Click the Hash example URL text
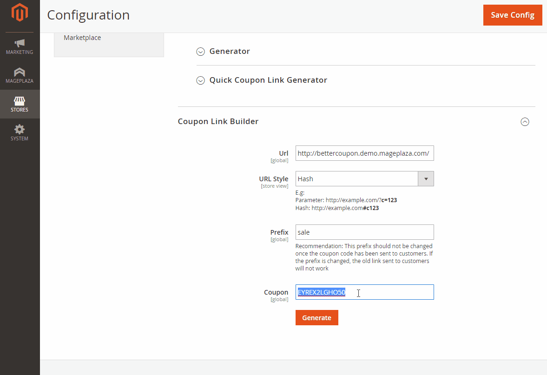Image resolution: width=547 pixels, height=375 pixels. 337,208
